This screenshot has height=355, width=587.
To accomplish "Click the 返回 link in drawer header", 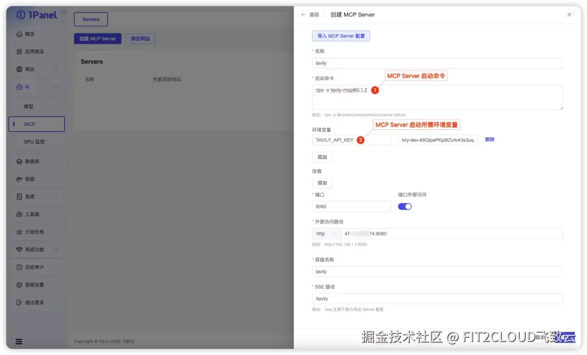I will coord(314,15).
